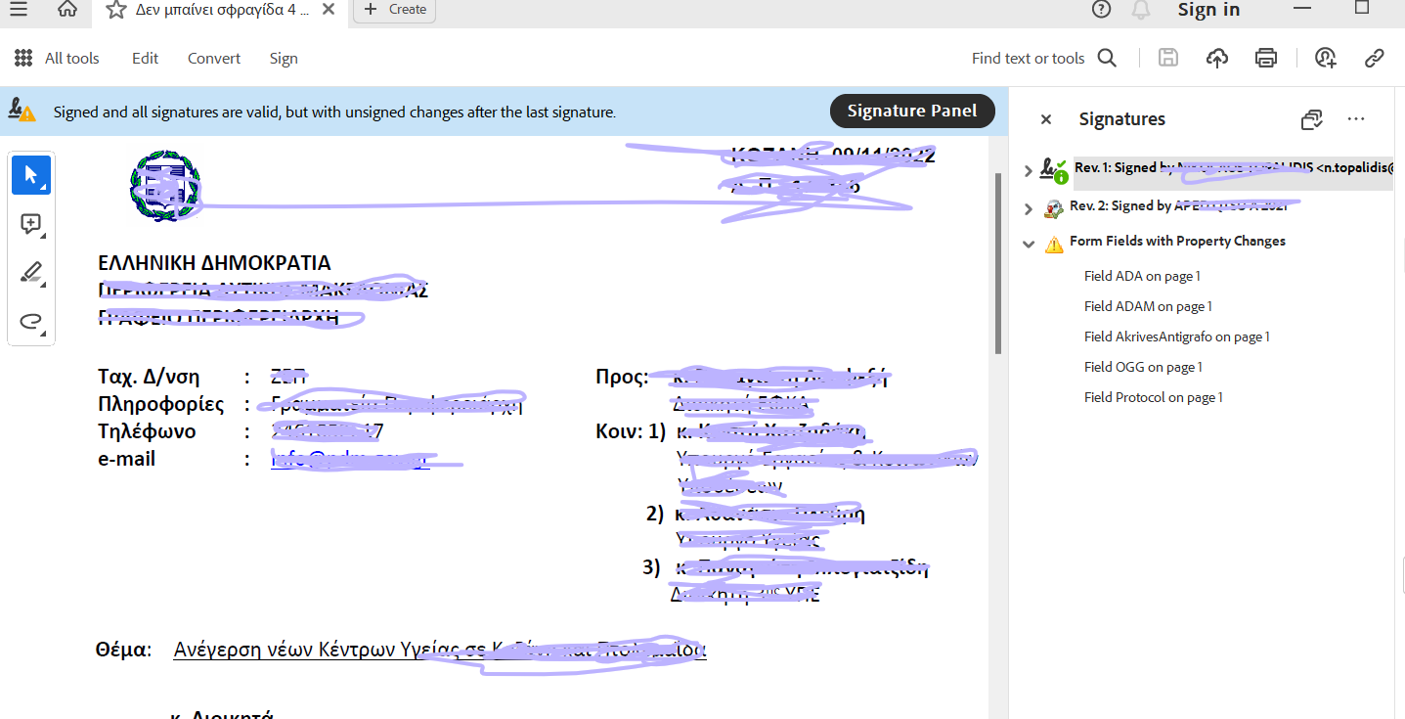Click the cloud upload icon
The image size is (1405, 719).
1217,59
